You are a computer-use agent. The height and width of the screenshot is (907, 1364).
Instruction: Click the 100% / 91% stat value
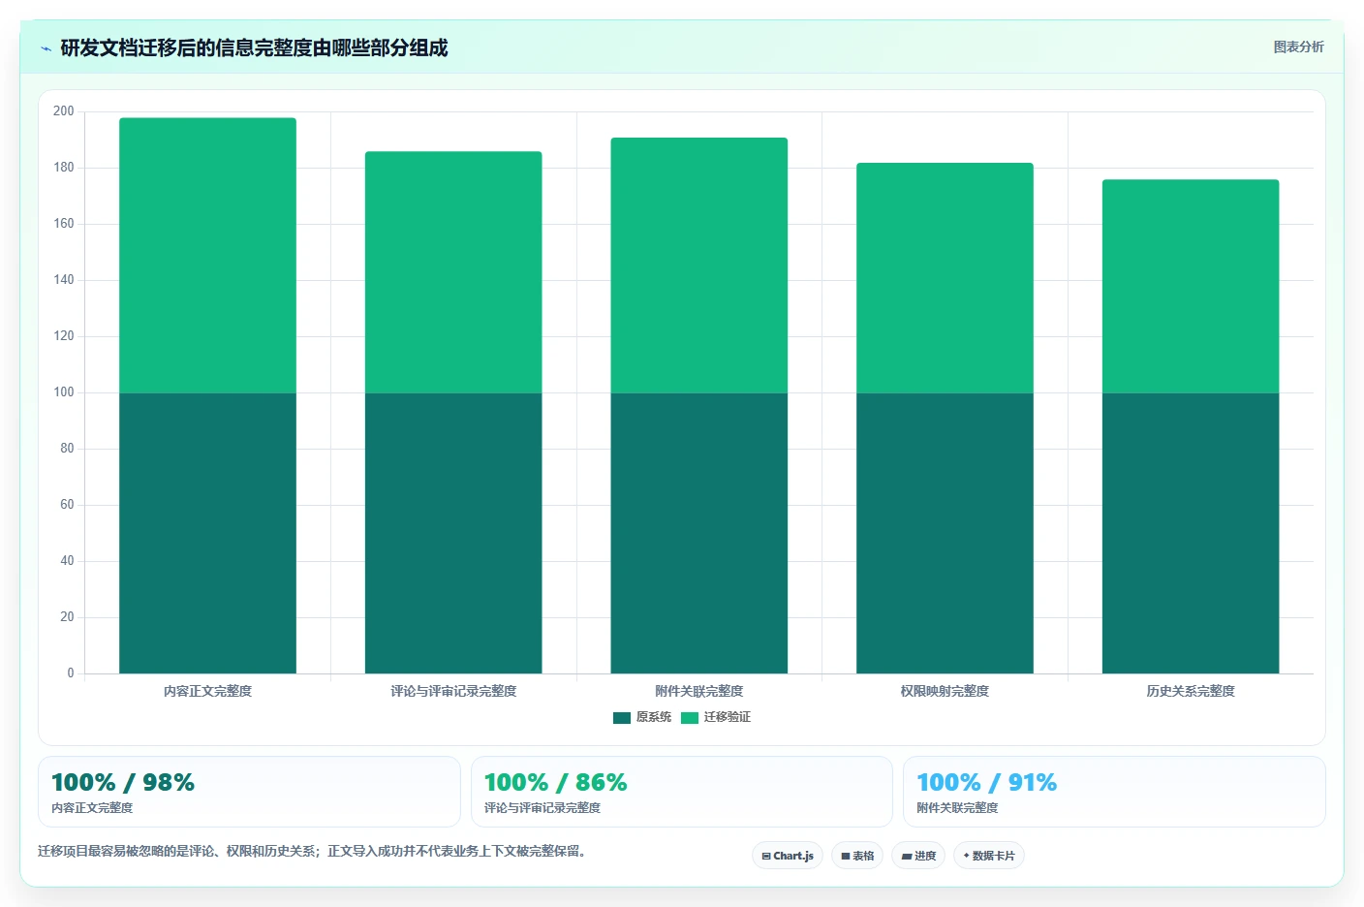[987, 782]
